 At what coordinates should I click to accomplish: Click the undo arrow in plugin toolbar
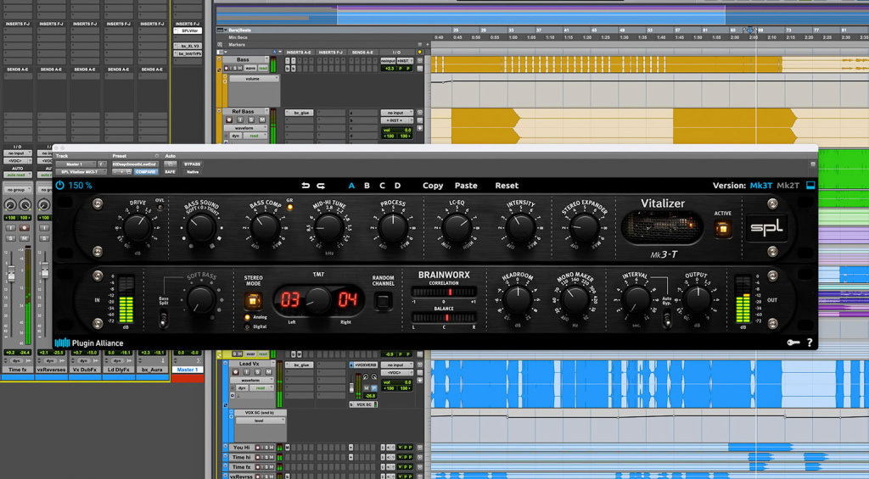(306, 186)
